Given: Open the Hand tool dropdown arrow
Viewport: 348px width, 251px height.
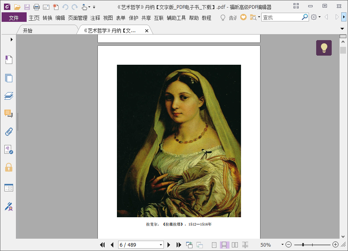Looking at the screenshot, I should click(89, 7).
